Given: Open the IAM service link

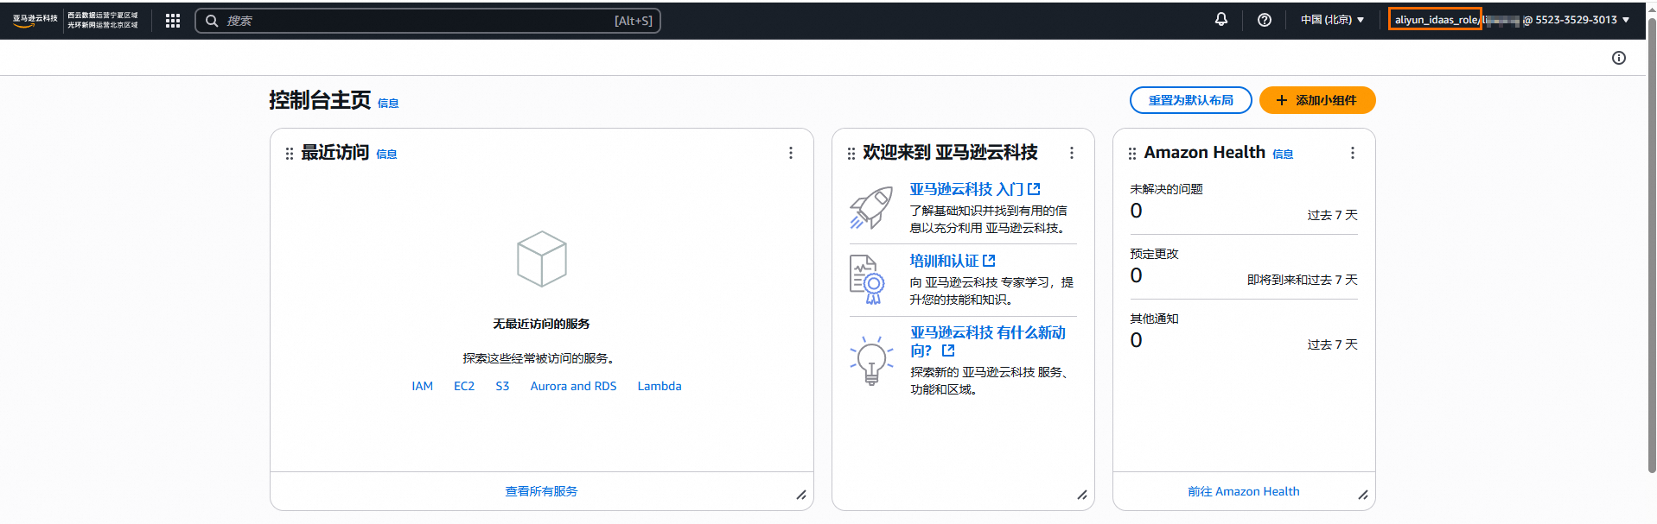Looking at the screenshot, I should pyautogui.click(x=423, y=386).
